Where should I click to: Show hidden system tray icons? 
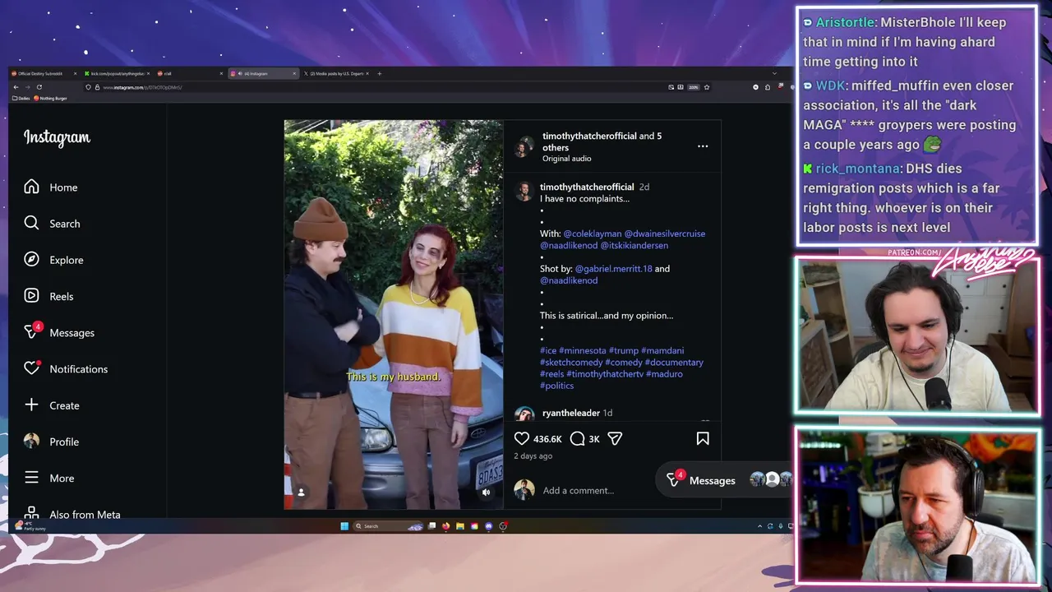coord(759,526)
